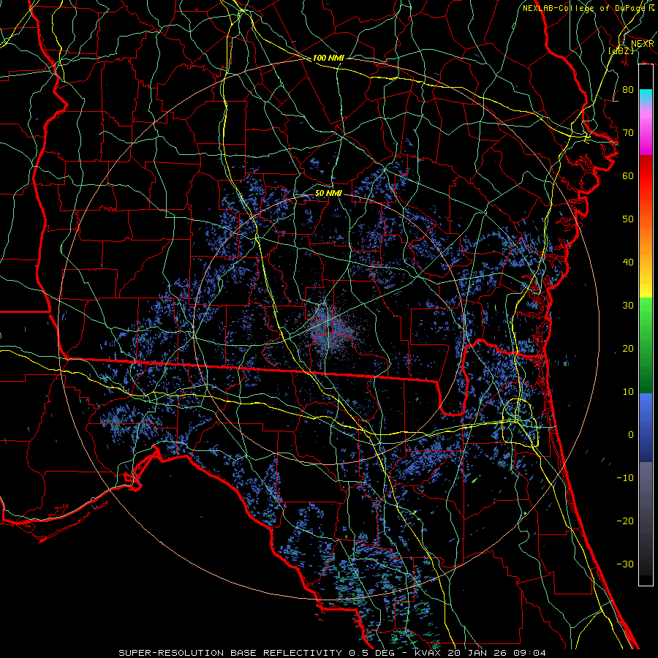This screenshot has width=658, height=658.
Task: Click the 10 value on dBZ scale
Action: 628,392
